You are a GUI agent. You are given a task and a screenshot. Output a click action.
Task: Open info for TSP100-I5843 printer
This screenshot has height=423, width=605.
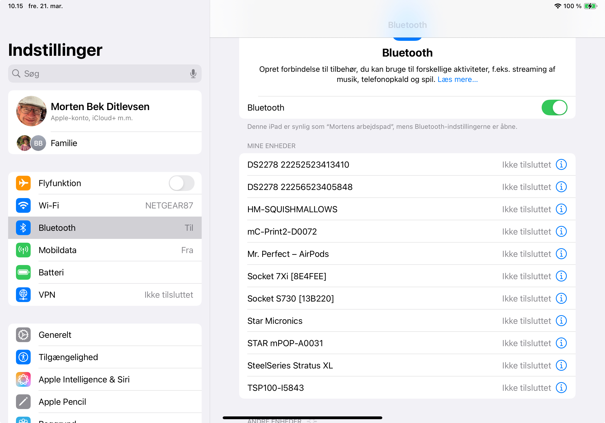561,388
